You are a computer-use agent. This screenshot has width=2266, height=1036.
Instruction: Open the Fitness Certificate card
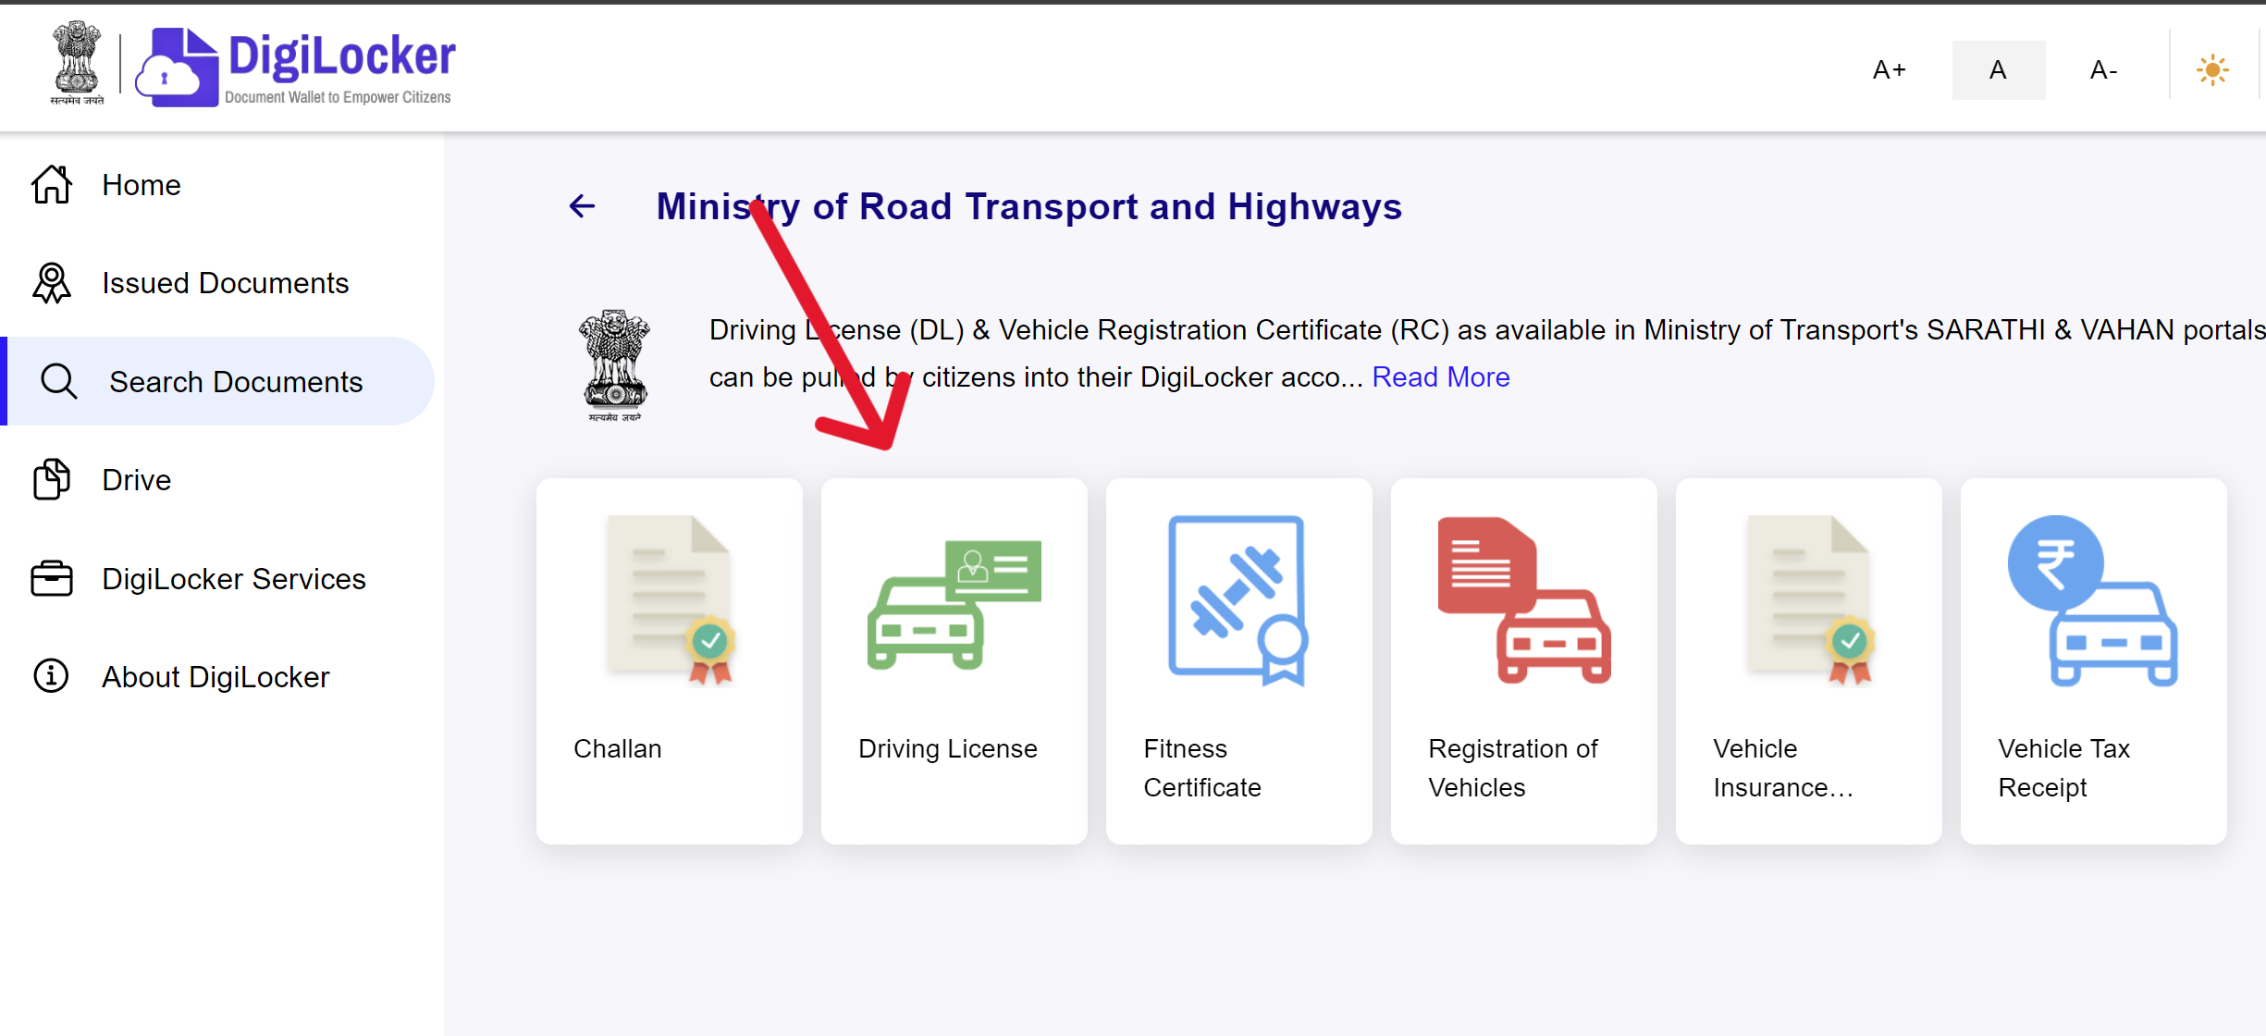pyautogui.click(x=1238, y=661)
